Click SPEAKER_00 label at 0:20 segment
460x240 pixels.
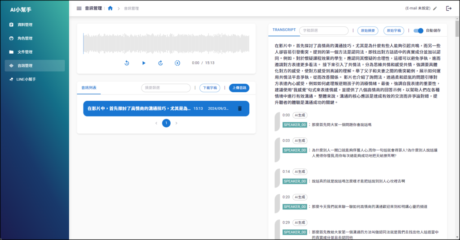(295, 207)
